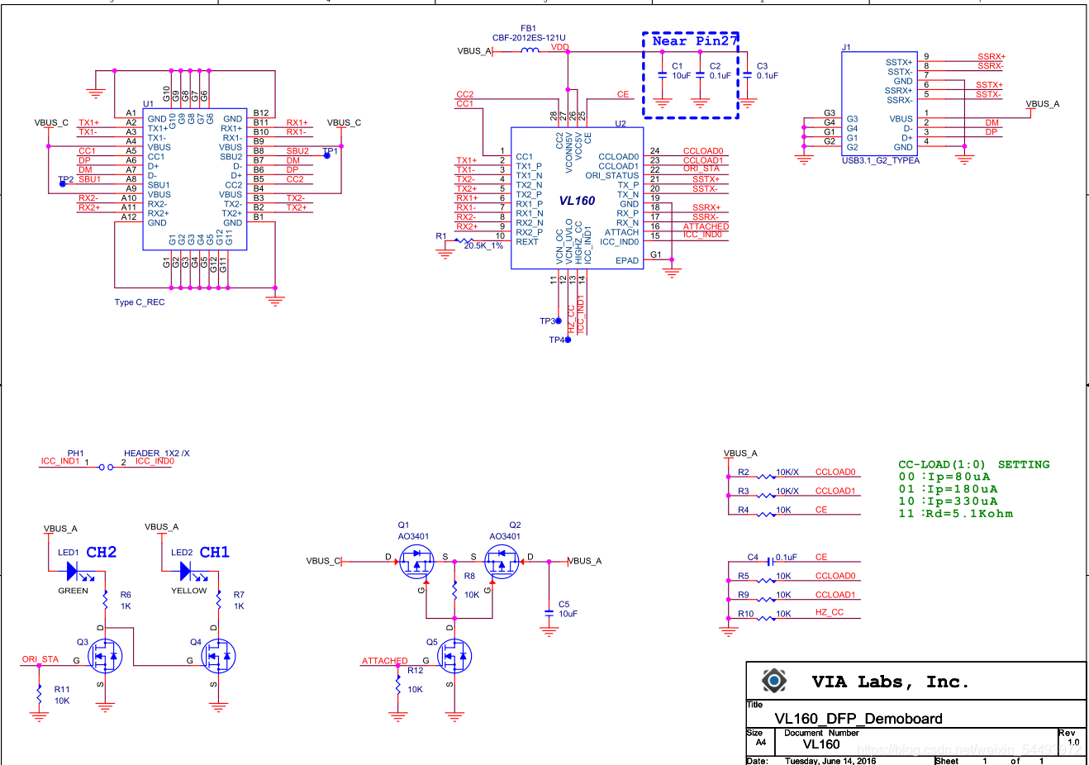1089x765 pixels.
Task: Select the 'ORI_STA' net label at Q3 gate
Action: (40, 659)
